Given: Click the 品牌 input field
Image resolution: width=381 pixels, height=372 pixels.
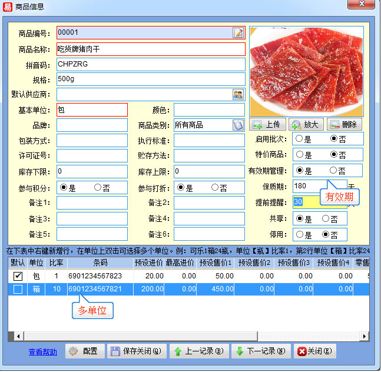Looking at the screenshot, I should 92,125.
